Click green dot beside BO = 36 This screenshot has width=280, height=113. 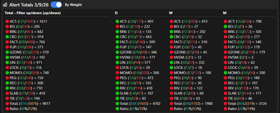pos(225,27)
